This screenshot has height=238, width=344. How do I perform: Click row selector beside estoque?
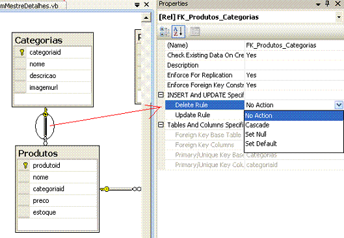23,213
